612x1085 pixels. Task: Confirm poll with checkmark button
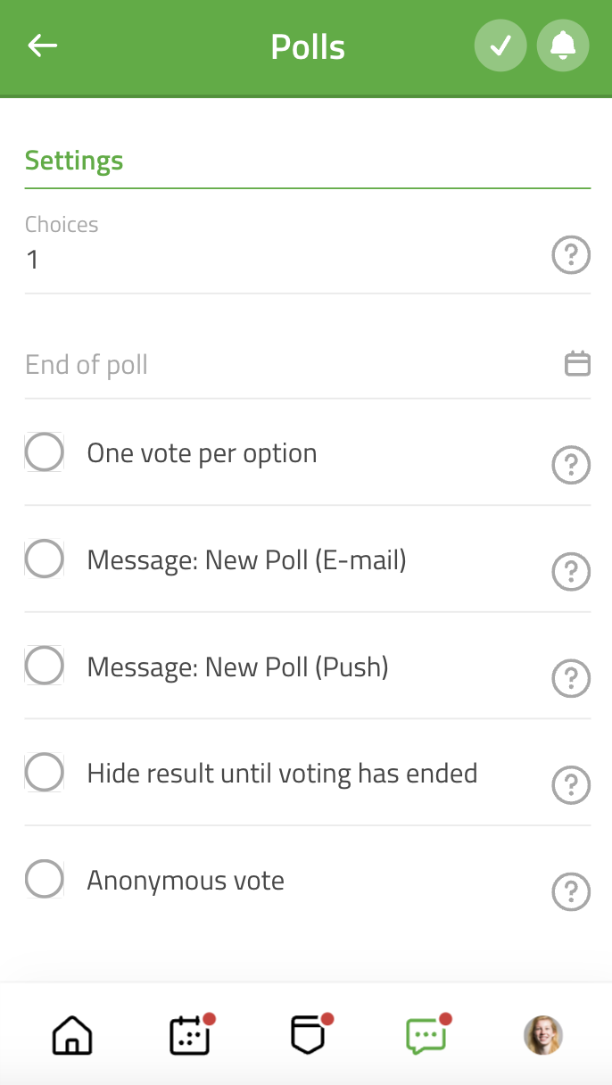(x=500, y=46)
